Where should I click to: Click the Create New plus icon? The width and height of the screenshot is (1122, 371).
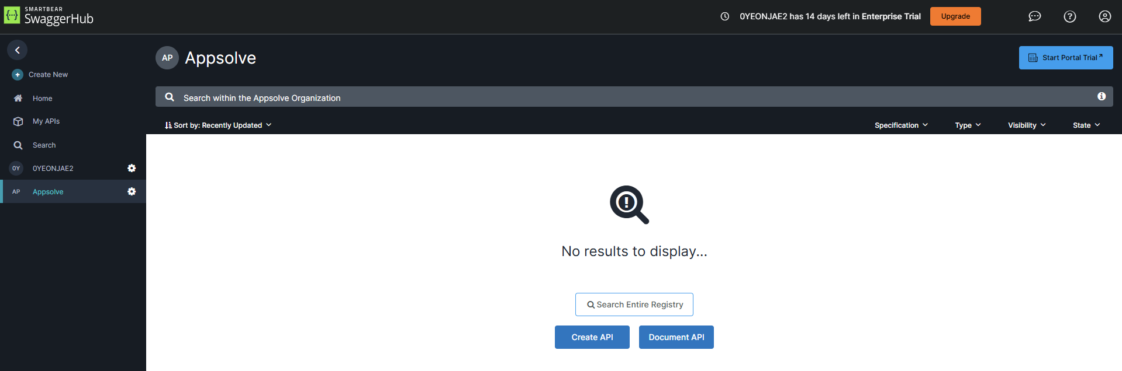click(18, 75)
